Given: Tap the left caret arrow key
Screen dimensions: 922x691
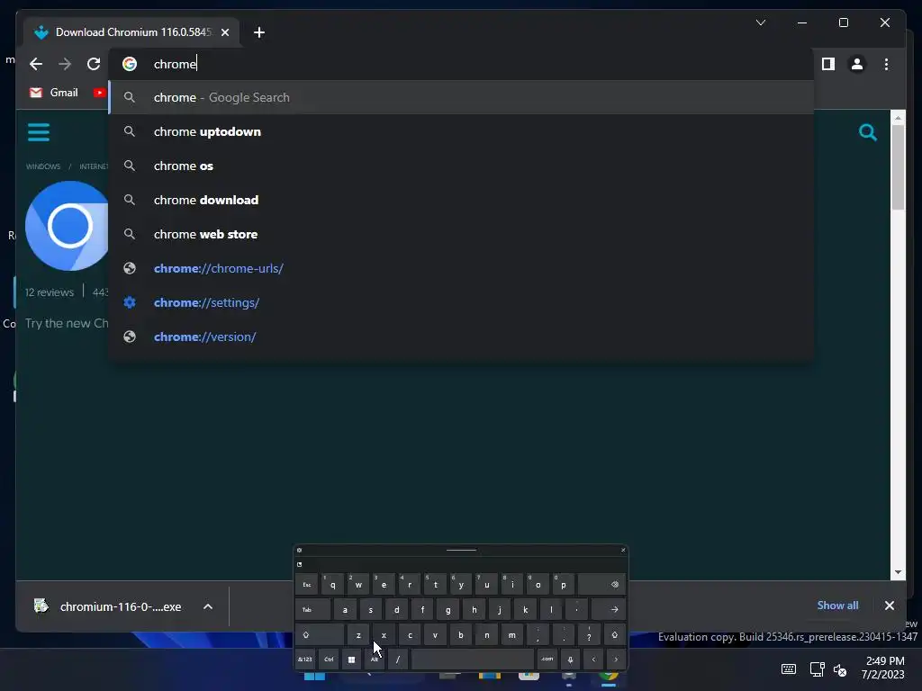Looking at the screenshot, I should click(x=593, y=660).
